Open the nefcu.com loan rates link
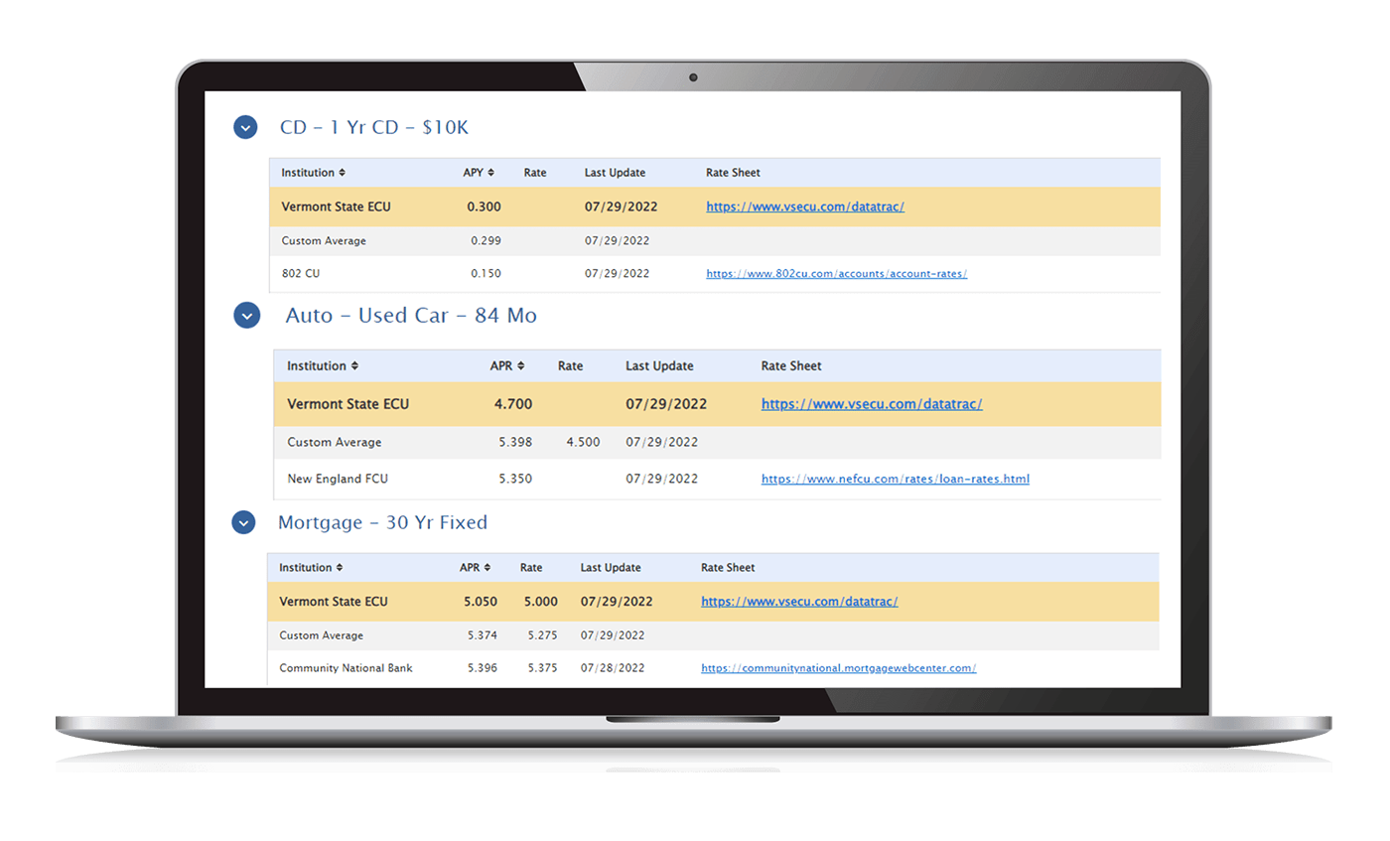This screenshot has height=841, width=1390. tap(895, 479)
